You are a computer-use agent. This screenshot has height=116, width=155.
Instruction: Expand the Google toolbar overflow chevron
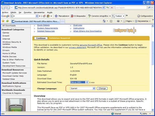127,15
